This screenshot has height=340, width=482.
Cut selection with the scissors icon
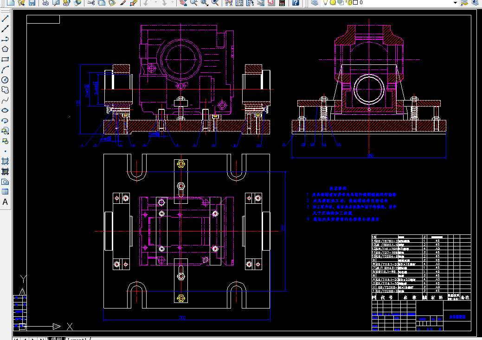91,2
